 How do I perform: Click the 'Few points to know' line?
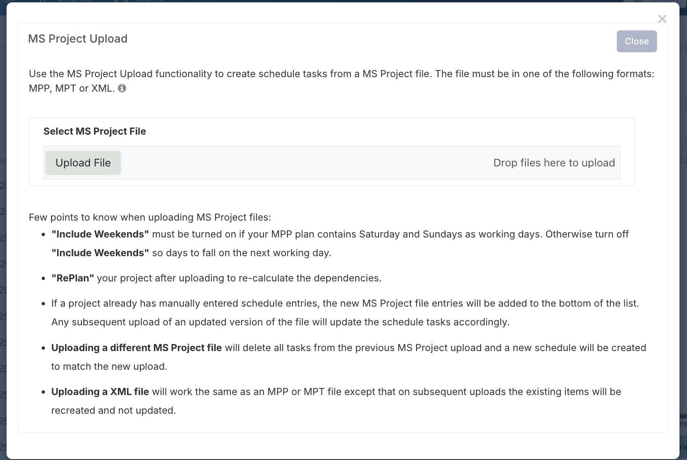pos(150,217)
